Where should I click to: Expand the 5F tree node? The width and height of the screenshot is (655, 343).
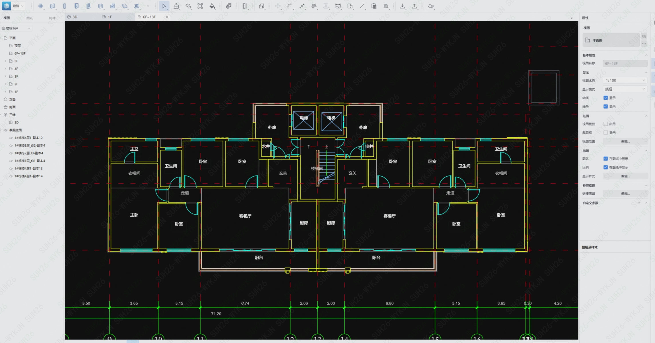[x=5, y=61]
